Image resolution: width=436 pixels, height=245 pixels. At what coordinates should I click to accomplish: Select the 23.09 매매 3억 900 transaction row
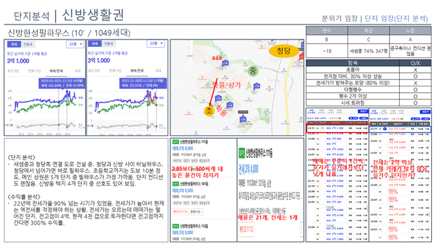coord(337,138)
